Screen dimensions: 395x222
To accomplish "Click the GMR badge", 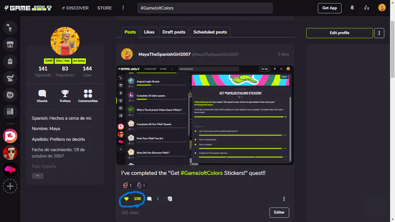I will coord(49,61).
